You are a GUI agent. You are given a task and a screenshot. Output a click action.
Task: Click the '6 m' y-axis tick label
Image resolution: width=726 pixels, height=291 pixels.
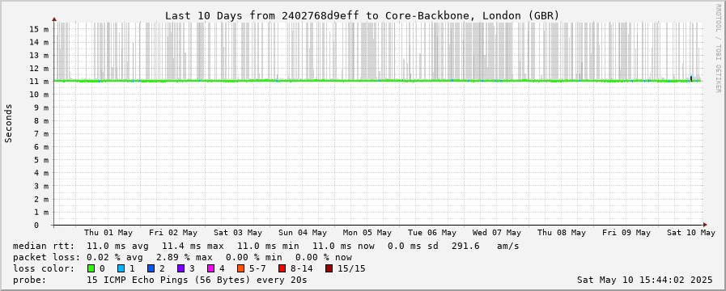coord(41,146)
